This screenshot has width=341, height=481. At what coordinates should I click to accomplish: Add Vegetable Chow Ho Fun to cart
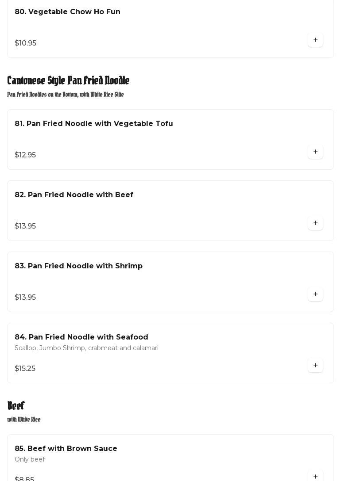tap(315, 40)
